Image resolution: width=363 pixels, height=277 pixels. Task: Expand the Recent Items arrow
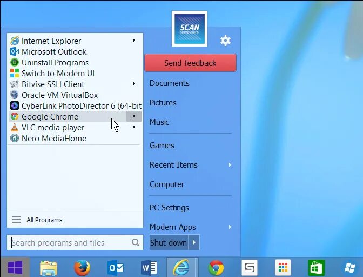coord(230,165)
